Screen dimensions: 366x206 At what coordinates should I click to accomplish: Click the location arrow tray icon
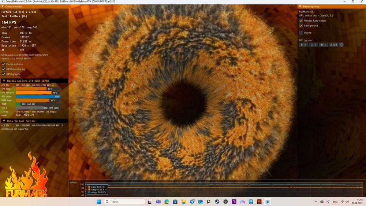pos(328,202)
